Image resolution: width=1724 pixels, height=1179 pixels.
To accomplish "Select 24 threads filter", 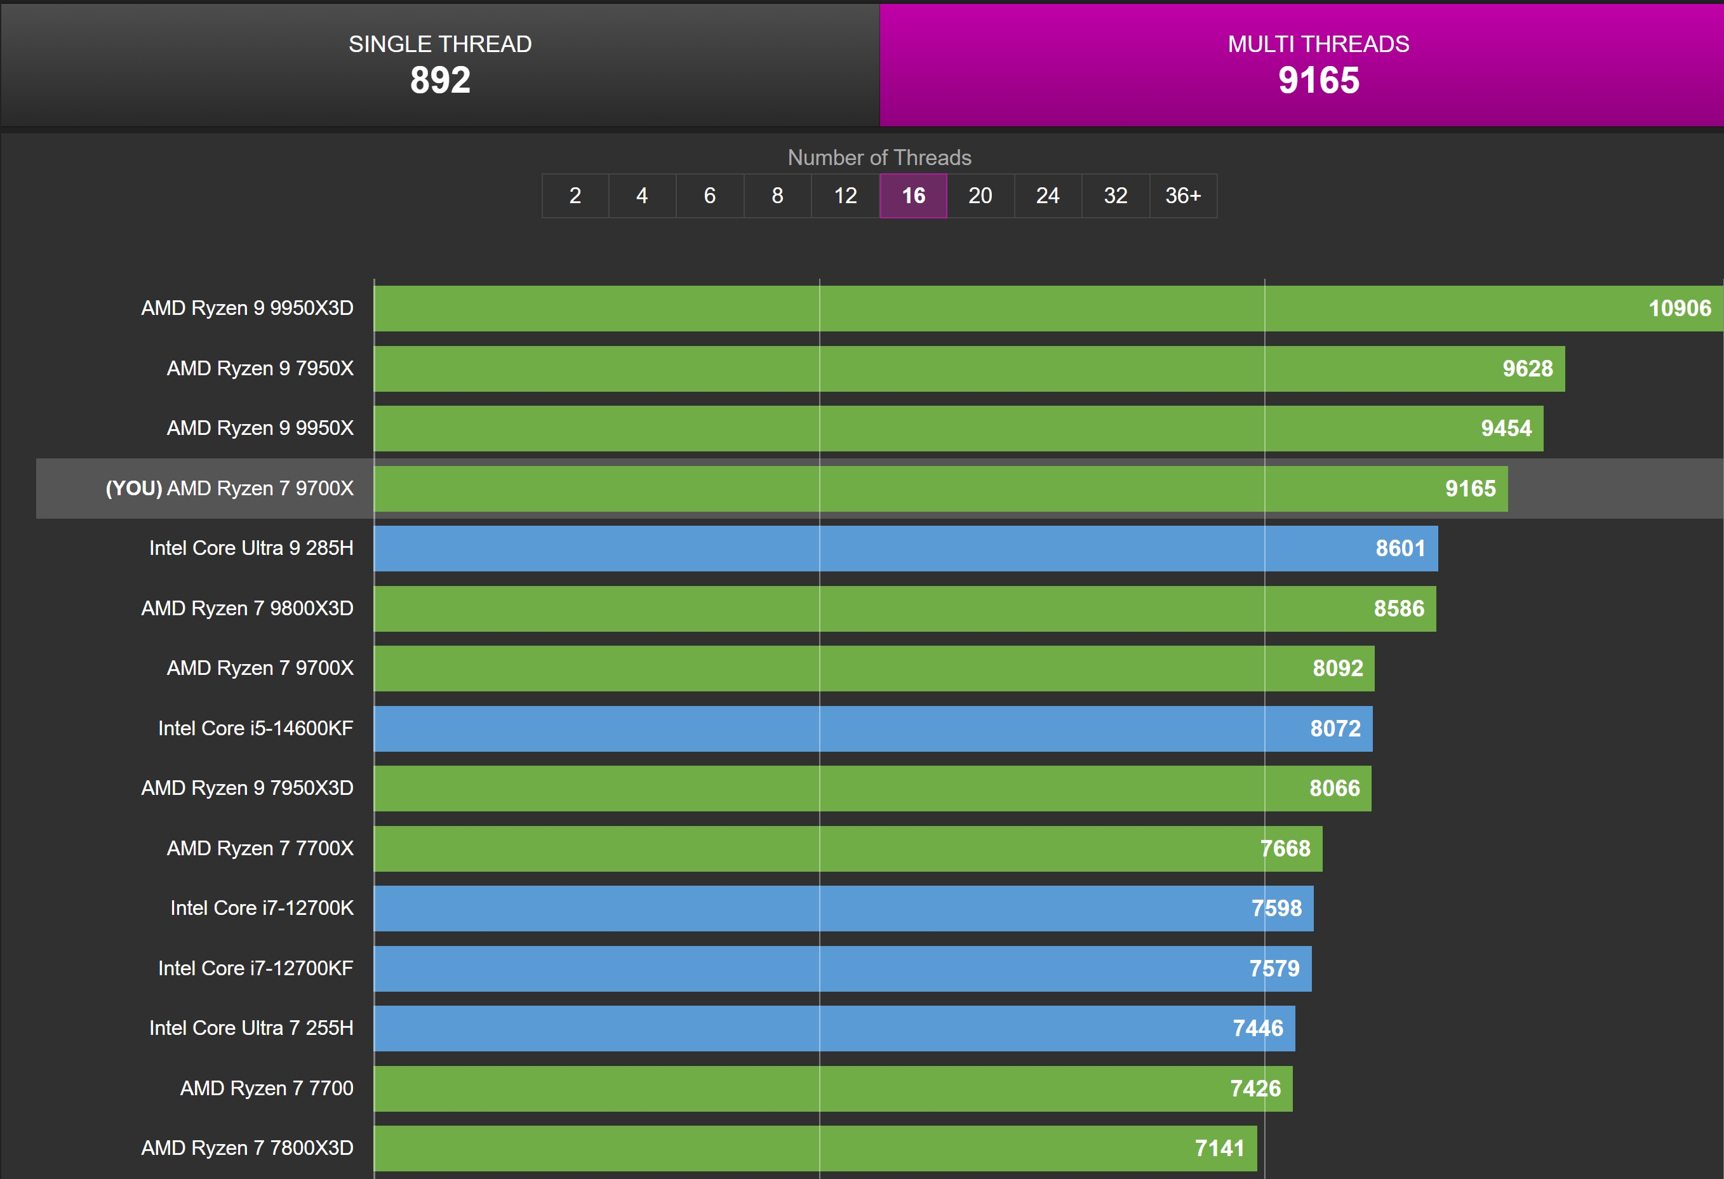I will click(1048, 196).
